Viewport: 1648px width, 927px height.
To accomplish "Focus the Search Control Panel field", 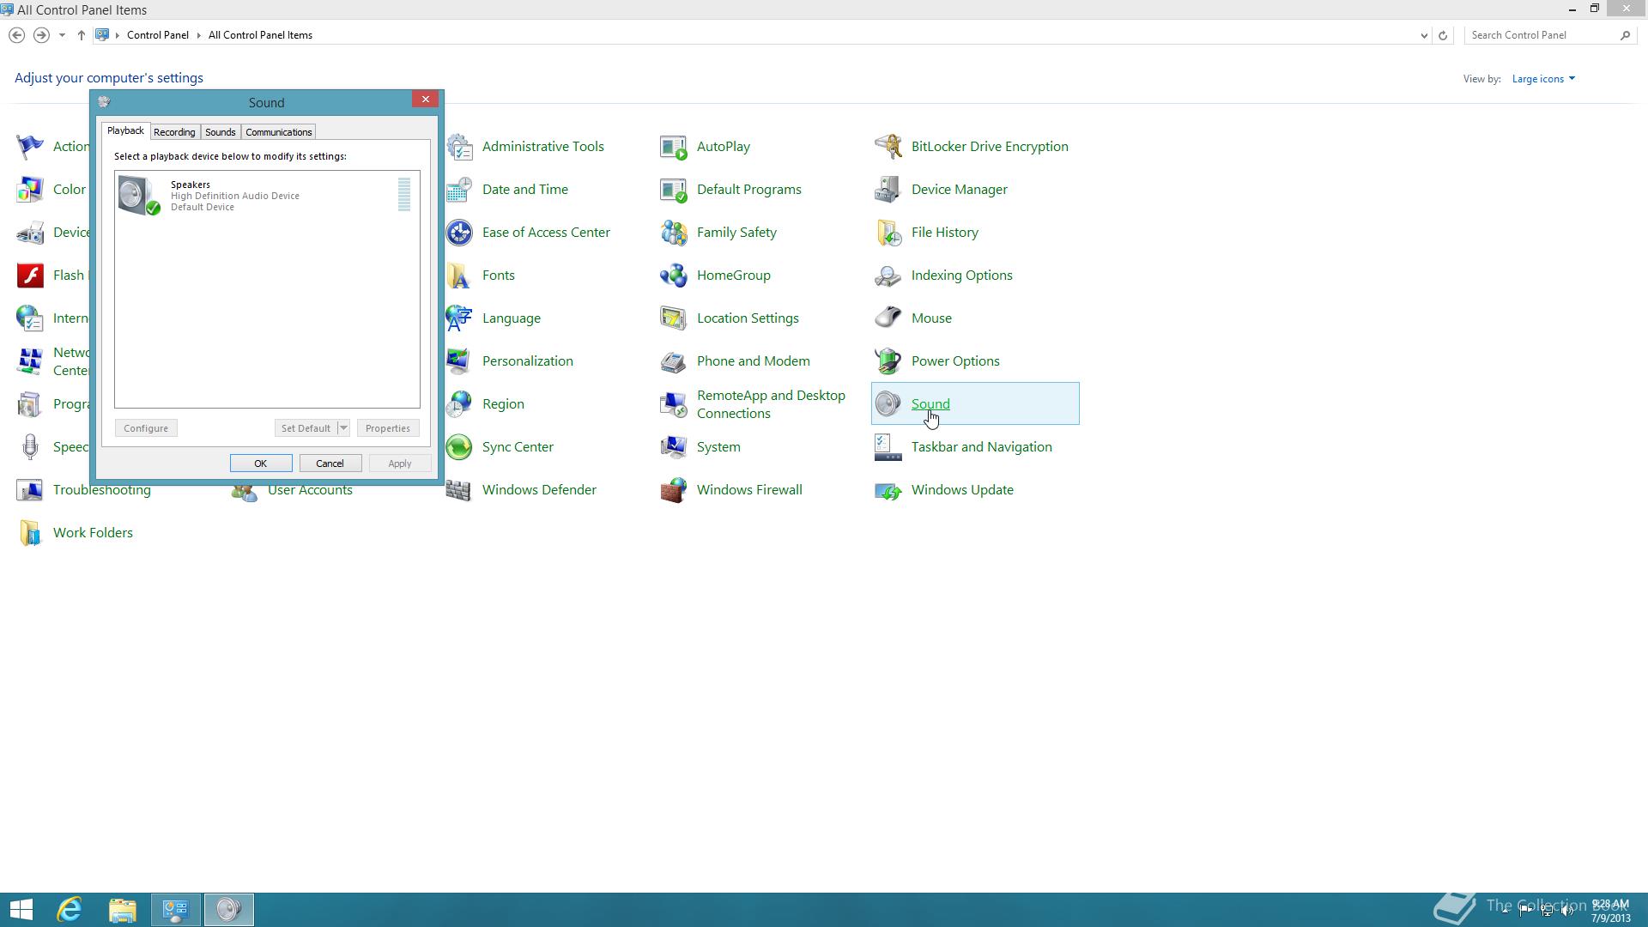I will click(x=1541, y=35).
